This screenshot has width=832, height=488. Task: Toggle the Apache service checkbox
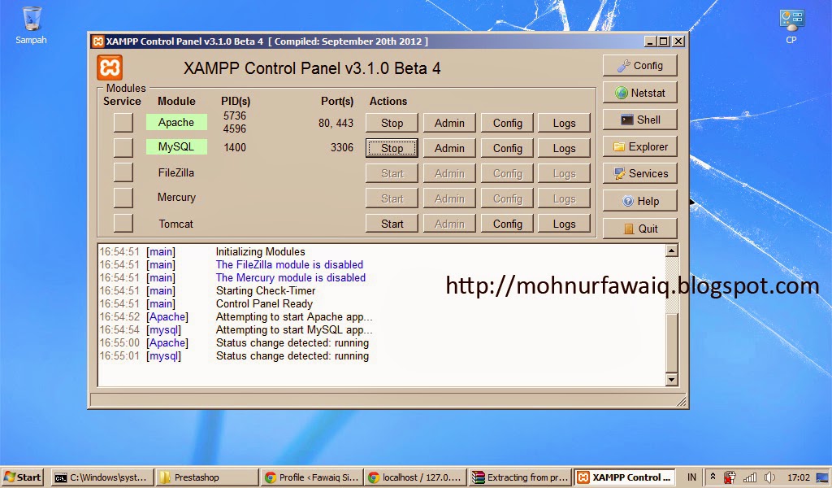(x=123, y=123)
